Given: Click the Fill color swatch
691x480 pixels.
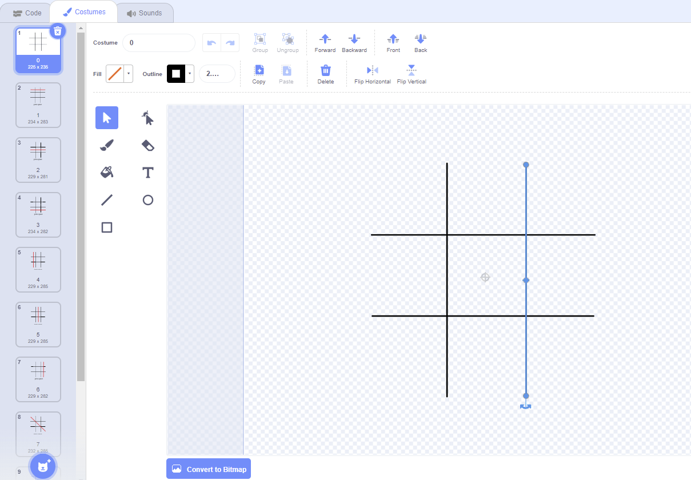Looking at the screenshot, I should [x=115, y=74].
